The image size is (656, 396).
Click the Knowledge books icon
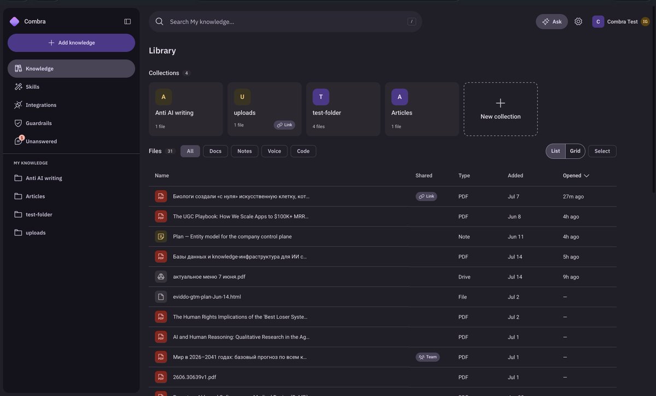tap(18, 69)
